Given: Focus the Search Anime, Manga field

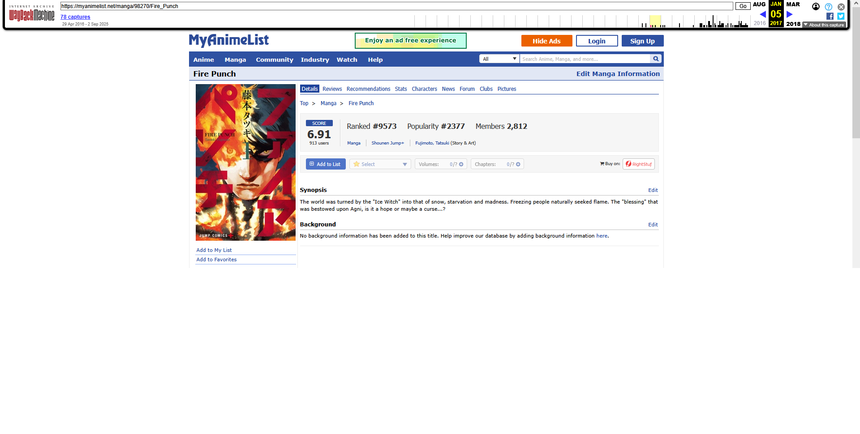Looking at the screenshot, I should 585,59.
